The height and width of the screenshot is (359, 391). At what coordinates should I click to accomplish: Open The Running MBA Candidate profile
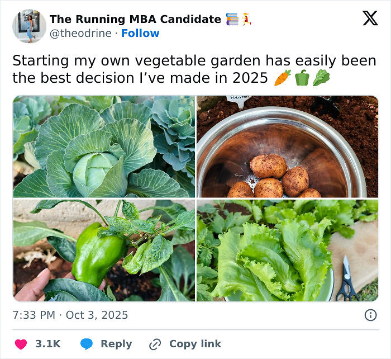tap(135, 19)
